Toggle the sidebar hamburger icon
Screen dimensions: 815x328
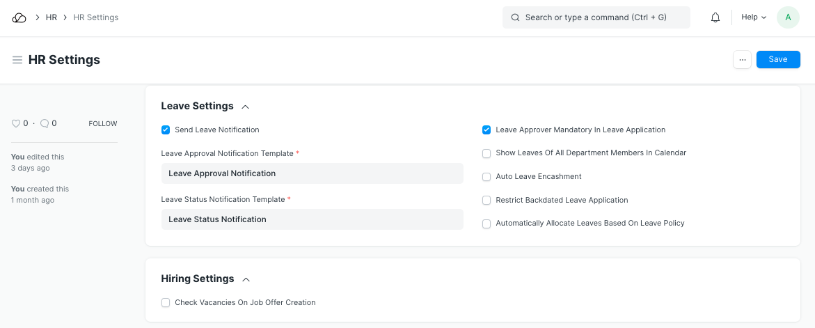point(17,60)
